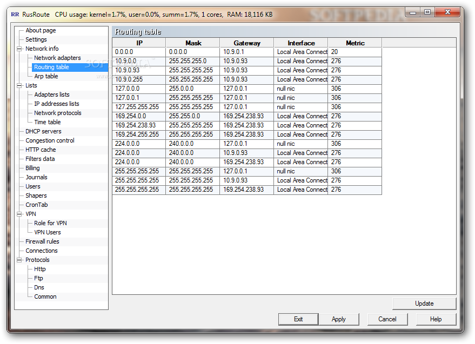Click the Metric column header
475x344 pixels.
pyautogui.click(x=355, y=43)
